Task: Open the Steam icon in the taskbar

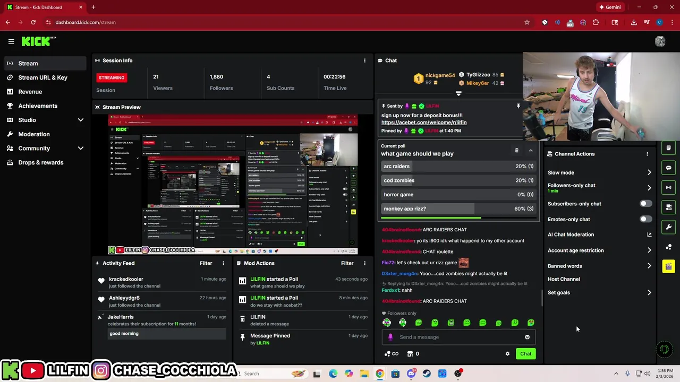Action: [x=427, y=374]
